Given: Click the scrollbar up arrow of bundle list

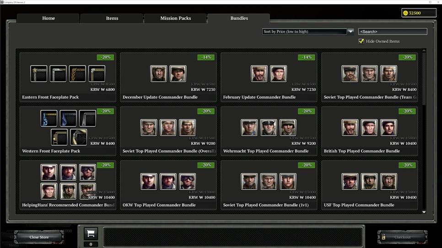Looking at the screenshot, I should [x=424, y=50].
